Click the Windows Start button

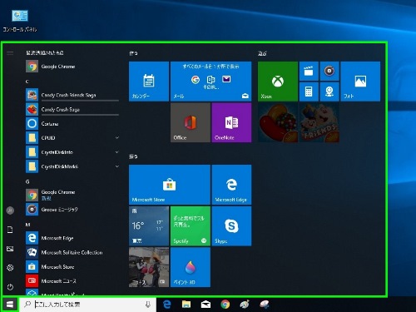pos(10,305)
